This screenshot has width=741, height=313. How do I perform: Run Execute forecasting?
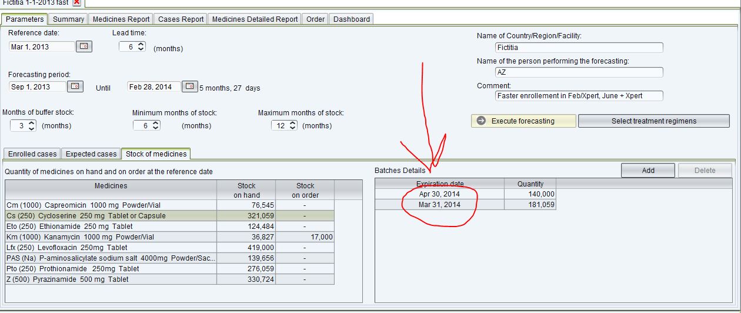coord(523,121)
